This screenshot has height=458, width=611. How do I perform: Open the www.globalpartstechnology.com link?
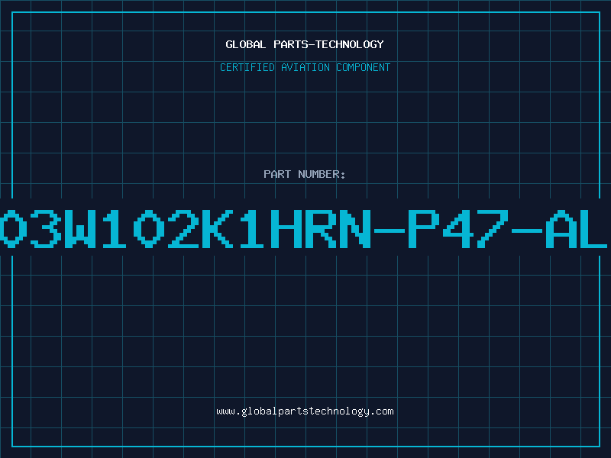[x=305, y=411]
